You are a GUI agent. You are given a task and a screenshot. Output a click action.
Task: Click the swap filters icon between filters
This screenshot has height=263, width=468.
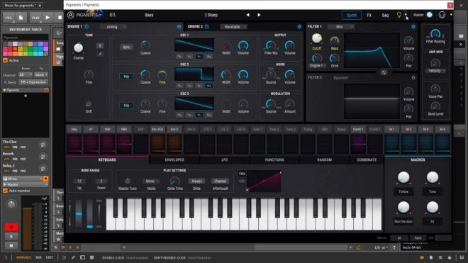384,72
